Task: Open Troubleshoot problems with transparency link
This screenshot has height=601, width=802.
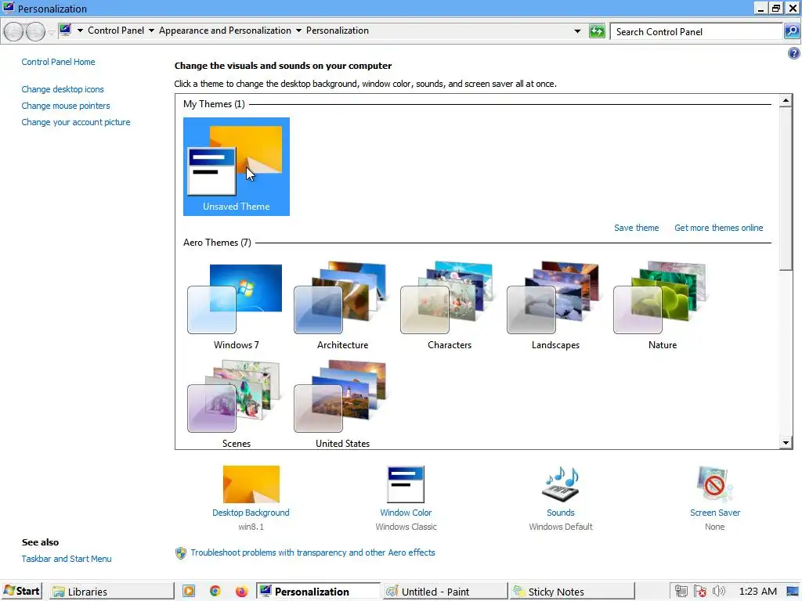Action: (x=312, y=552)
